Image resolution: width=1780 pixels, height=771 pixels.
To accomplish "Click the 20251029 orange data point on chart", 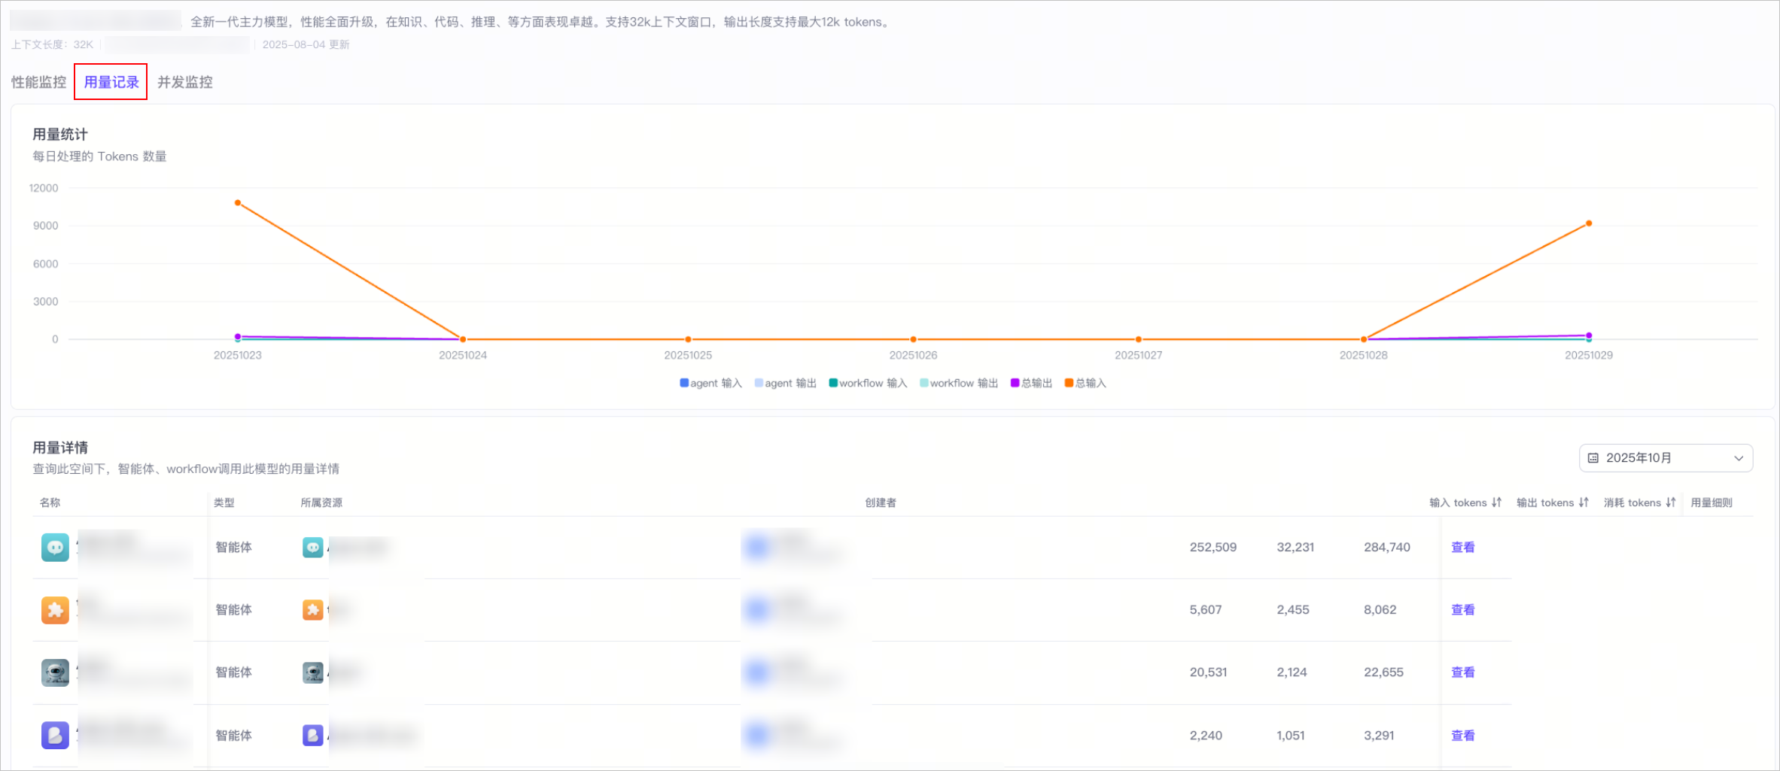I will (x=1589, y=223).
